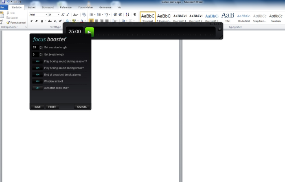Viewport: 285px width, 182px height.
Task: Click the Formatpensel brush icon
Action: tap(8, 22)
